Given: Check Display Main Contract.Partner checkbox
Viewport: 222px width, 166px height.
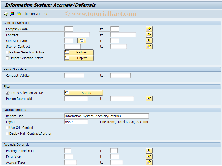Looking at the screenshot, I should 7,134.
